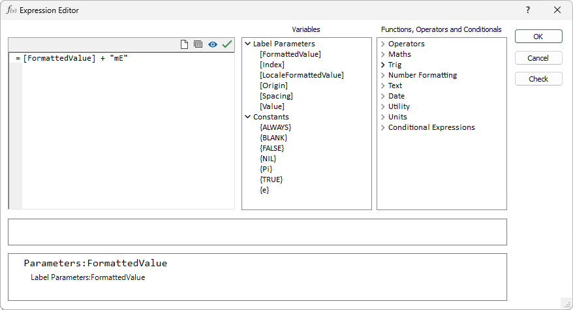
Task: Select the {BLANK} constant
Action: 273,138
